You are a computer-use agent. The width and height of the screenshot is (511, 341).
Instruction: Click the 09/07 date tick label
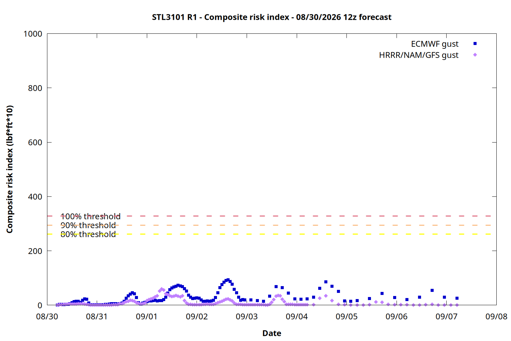(x=446, y=316)
